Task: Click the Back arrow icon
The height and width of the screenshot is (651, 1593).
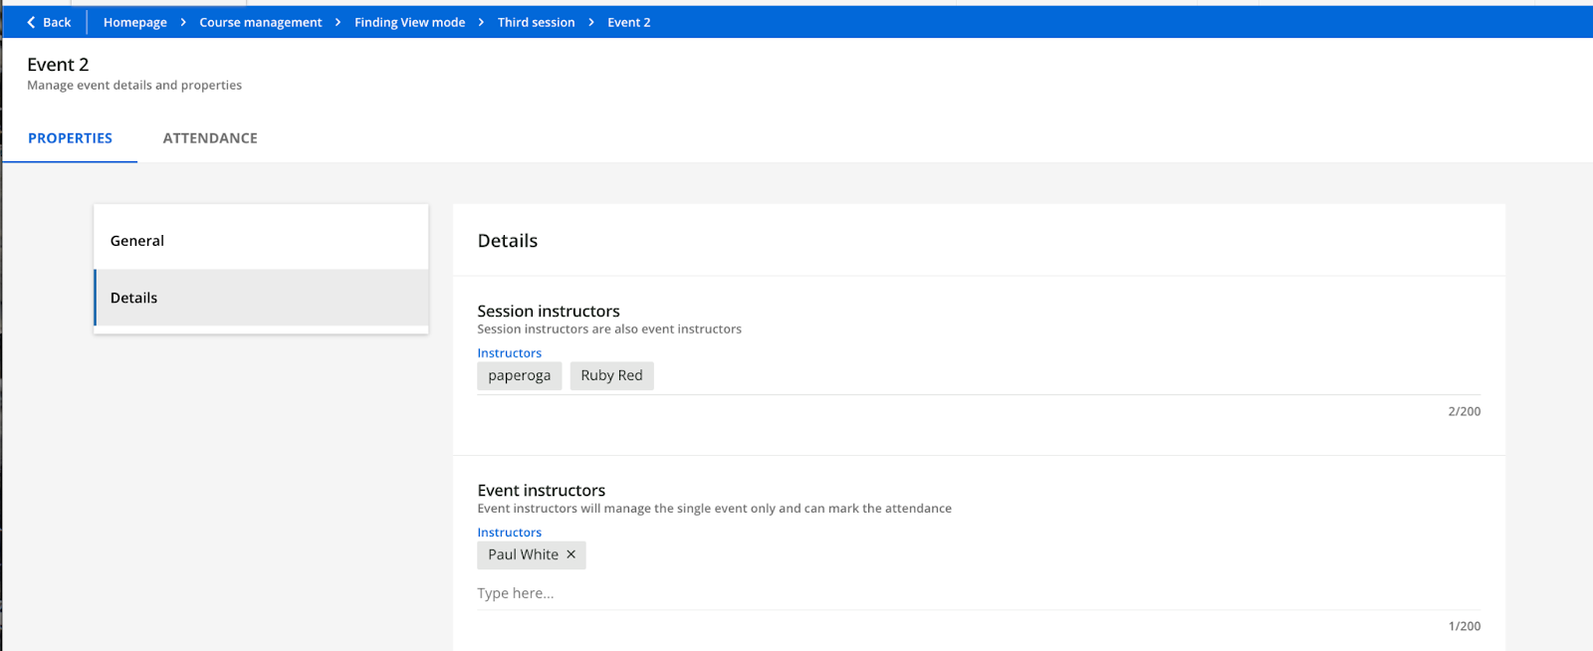Action: coord(31,22)
